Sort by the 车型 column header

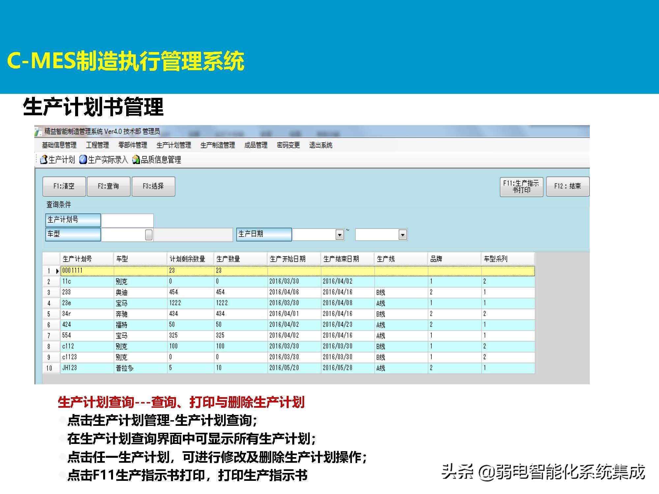(x=140, y=259)
